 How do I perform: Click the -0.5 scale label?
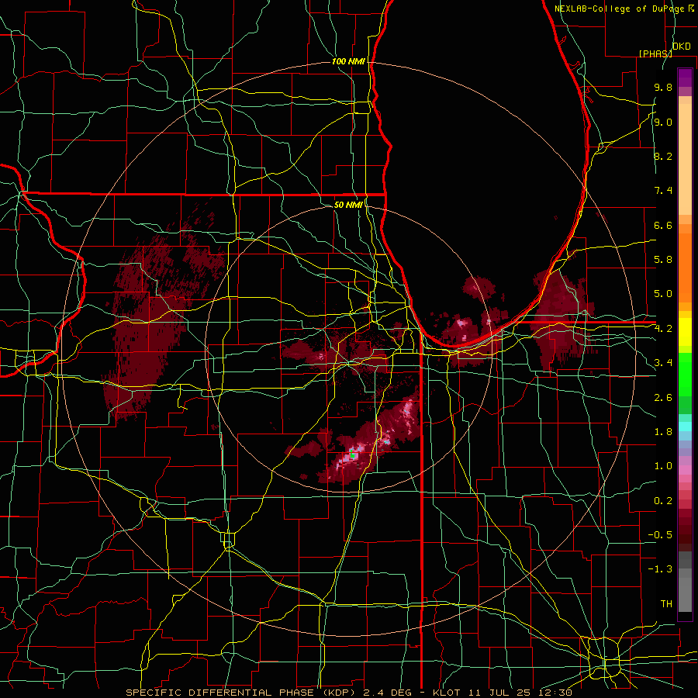tap(660, 535)
